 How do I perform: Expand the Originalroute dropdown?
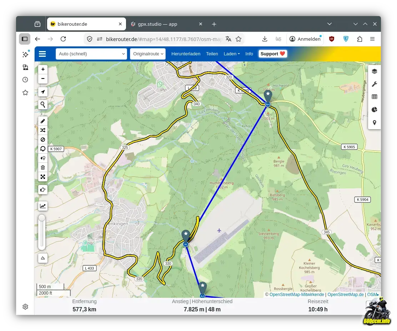pos(148,54)
